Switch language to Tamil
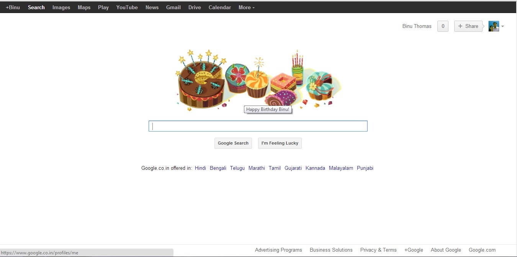Screen dimensions: 517x257 pos(275,168)
